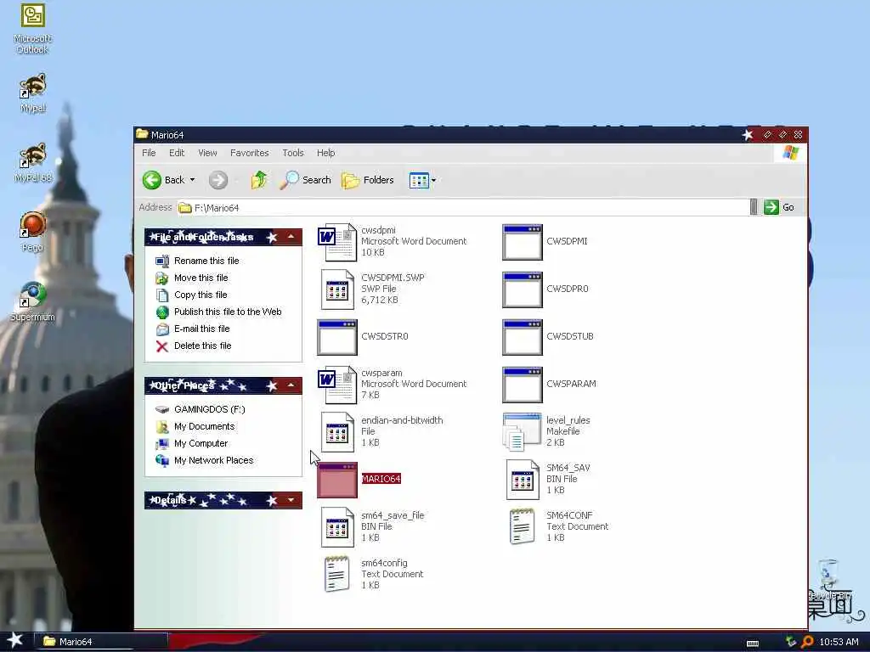Viewport: 870px width, 652px height.
Task: Open the Views dropdown arrow
Action: (434, 180)
